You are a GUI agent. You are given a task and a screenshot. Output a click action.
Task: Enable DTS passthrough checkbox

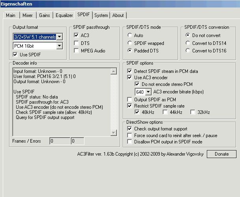point(77,43)
